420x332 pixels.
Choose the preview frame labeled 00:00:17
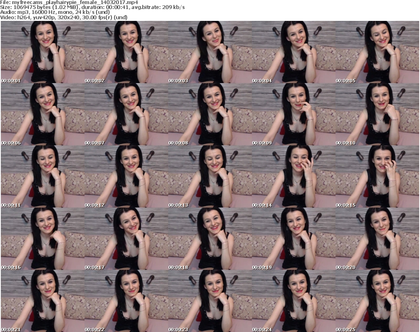click(126, 239)
